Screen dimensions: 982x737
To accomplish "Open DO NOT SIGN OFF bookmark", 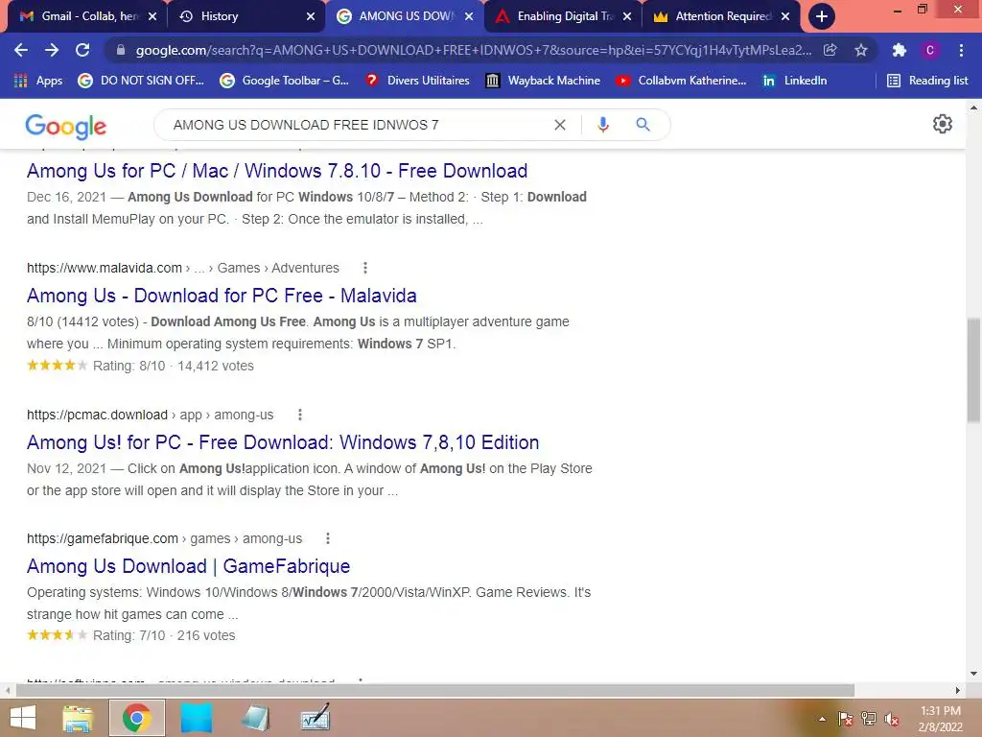I will click(x=141, y=81).
